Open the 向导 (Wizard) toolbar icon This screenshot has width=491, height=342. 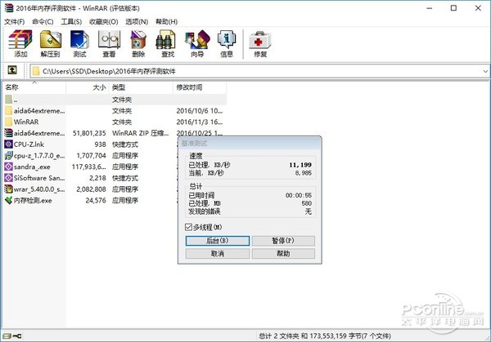[197, 44]
